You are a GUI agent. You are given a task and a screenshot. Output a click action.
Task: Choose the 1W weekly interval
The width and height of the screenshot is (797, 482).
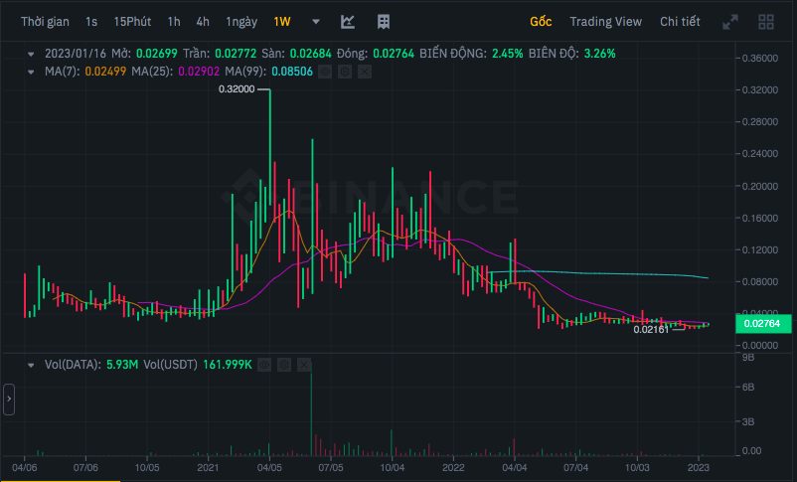click(x=282, y=22)
